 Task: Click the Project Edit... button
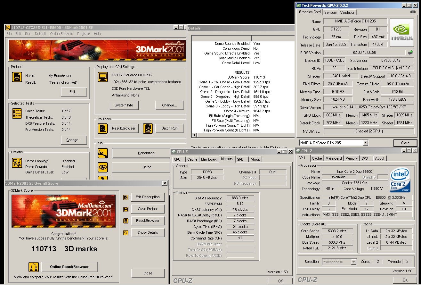tap(74, 92)
